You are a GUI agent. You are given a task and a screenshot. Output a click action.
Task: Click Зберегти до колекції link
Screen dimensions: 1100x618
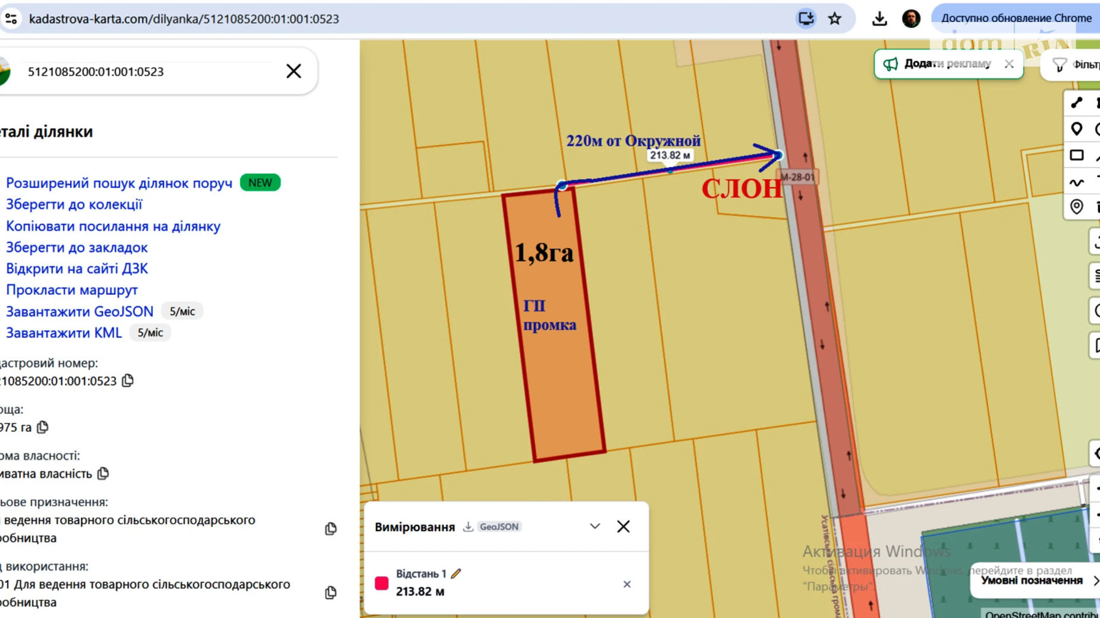(x=74, y=204)
